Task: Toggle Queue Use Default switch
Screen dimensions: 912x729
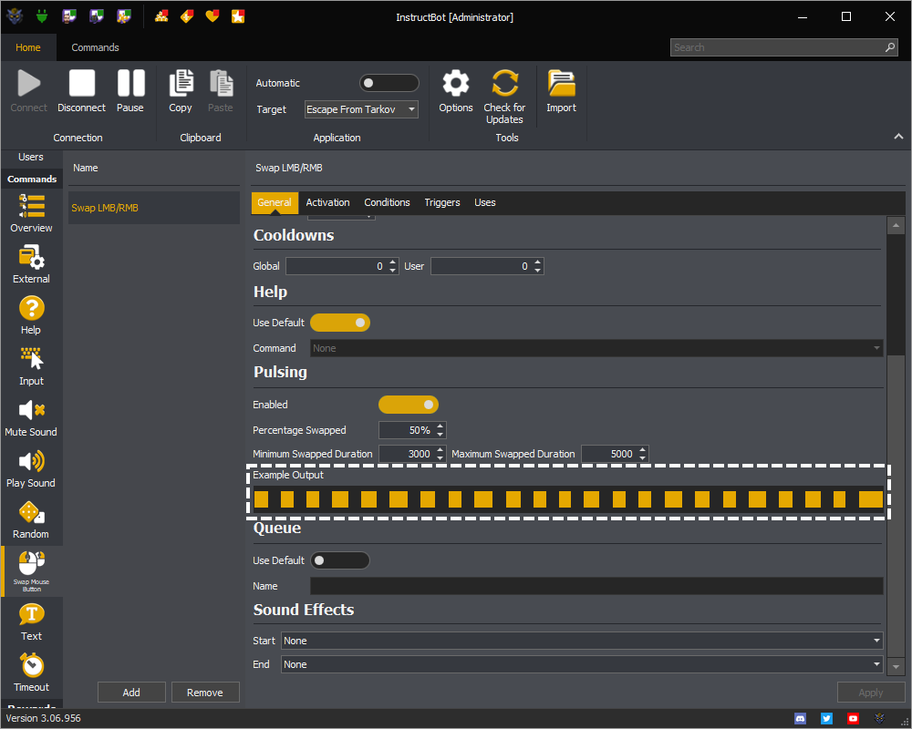Action: (x=340, y=560)
